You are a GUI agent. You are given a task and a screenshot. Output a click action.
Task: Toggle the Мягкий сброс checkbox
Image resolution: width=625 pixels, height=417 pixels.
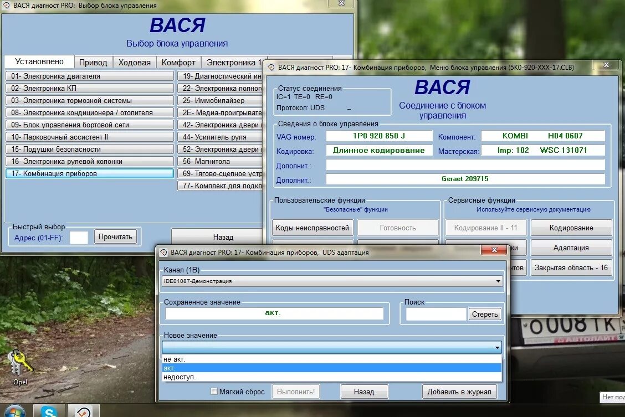click(214, 391)
